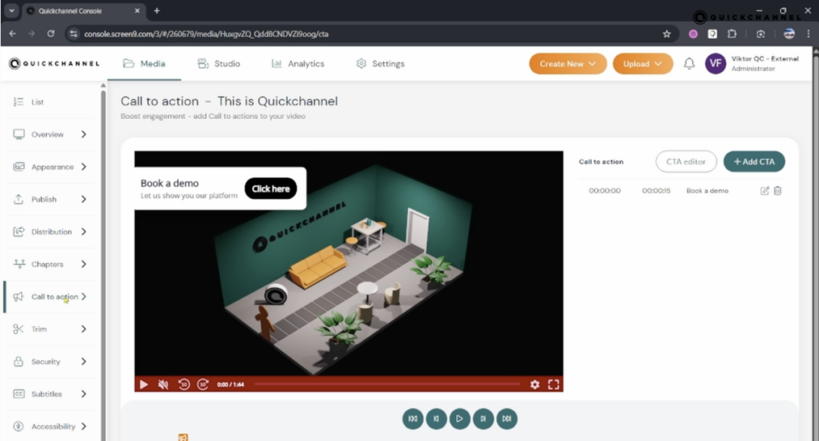Open video player settings gear
The image size is (819, 441).
(534, 384)
